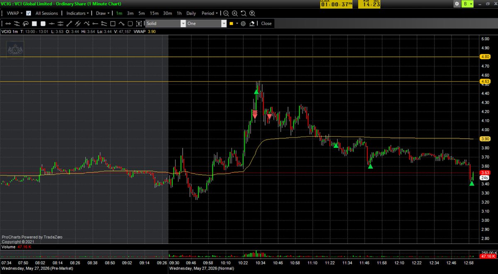Click the reset zoom magnifier icon
This screenshot has width=498, height=274.
[x=243, y=13]
